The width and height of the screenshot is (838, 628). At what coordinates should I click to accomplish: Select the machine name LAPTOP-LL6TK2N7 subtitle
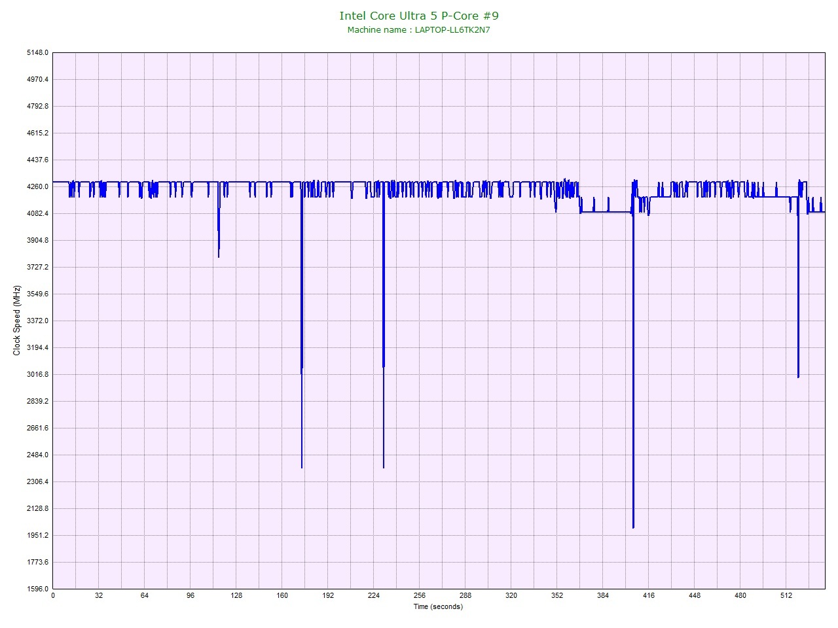tap(418, 30)
